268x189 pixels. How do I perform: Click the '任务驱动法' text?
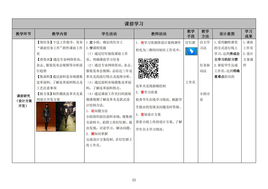[x=205, y=68]
